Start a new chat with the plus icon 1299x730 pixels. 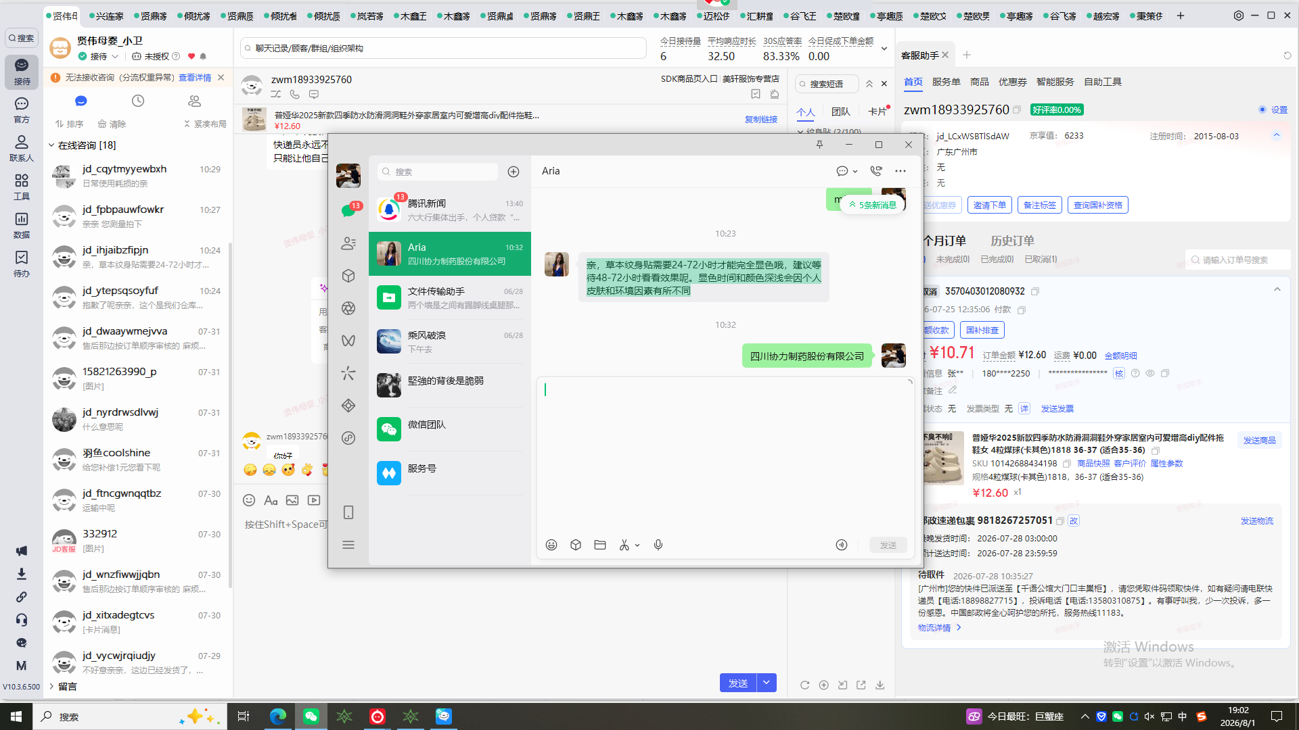(x=514, y=172)
